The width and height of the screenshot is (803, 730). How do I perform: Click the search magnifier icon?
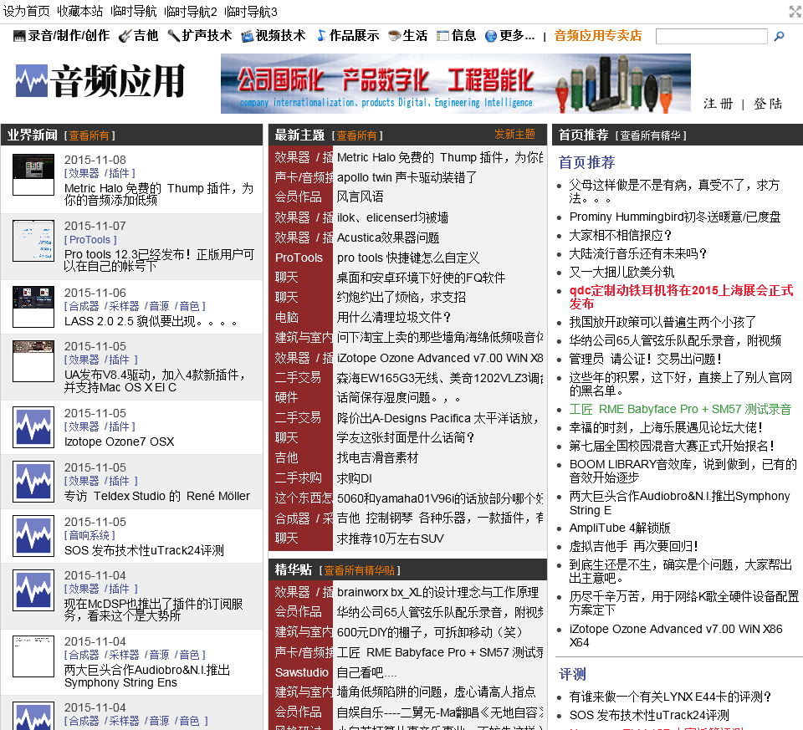coord(779,36)
